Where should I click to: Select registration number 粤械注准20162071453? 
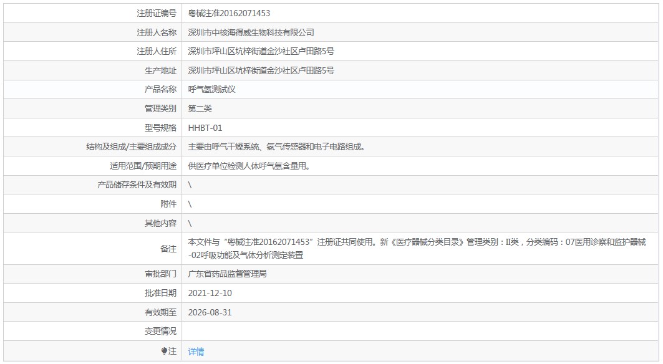[229, 13]
